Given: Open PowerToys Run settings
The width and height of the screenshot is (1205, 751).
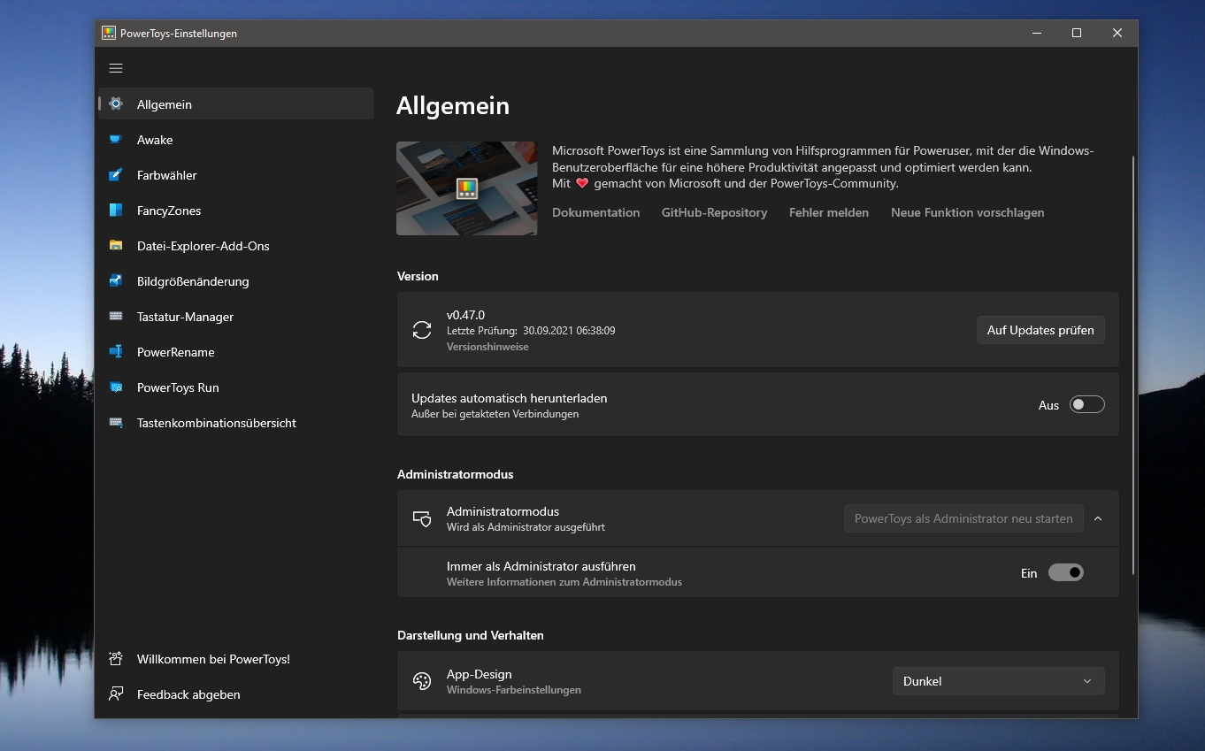Looking at the screenshot, I should click(236, 387).
